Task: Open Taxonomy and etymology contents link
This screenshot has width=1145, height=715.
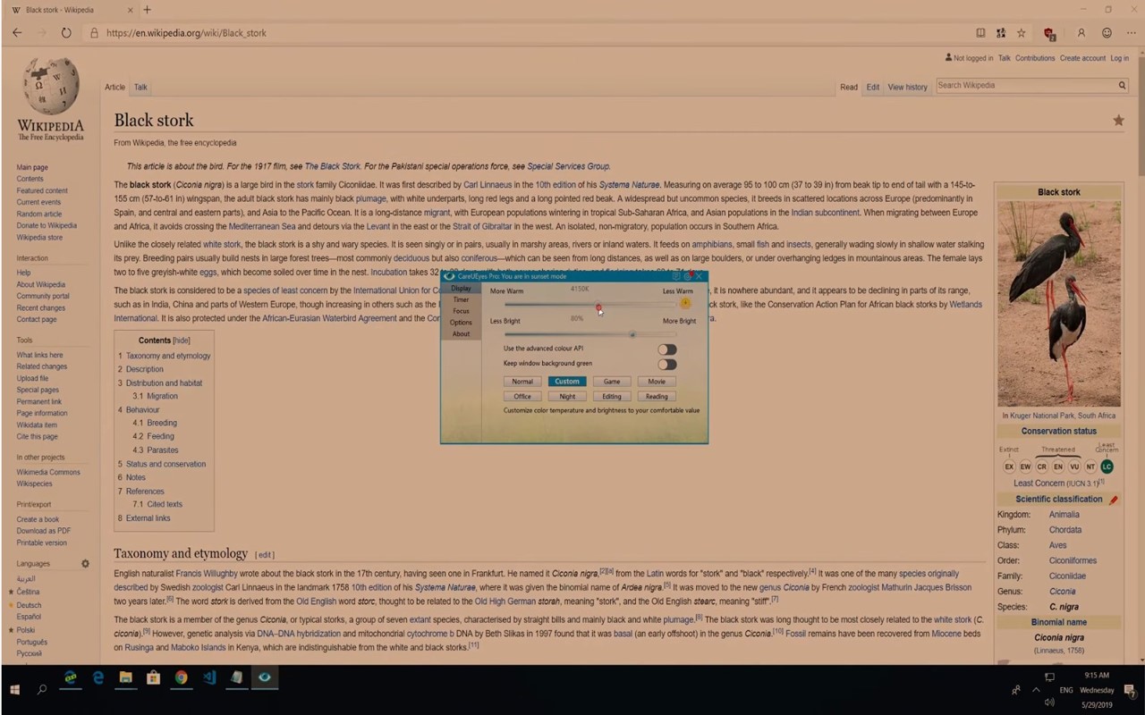Action: [168, 356]
